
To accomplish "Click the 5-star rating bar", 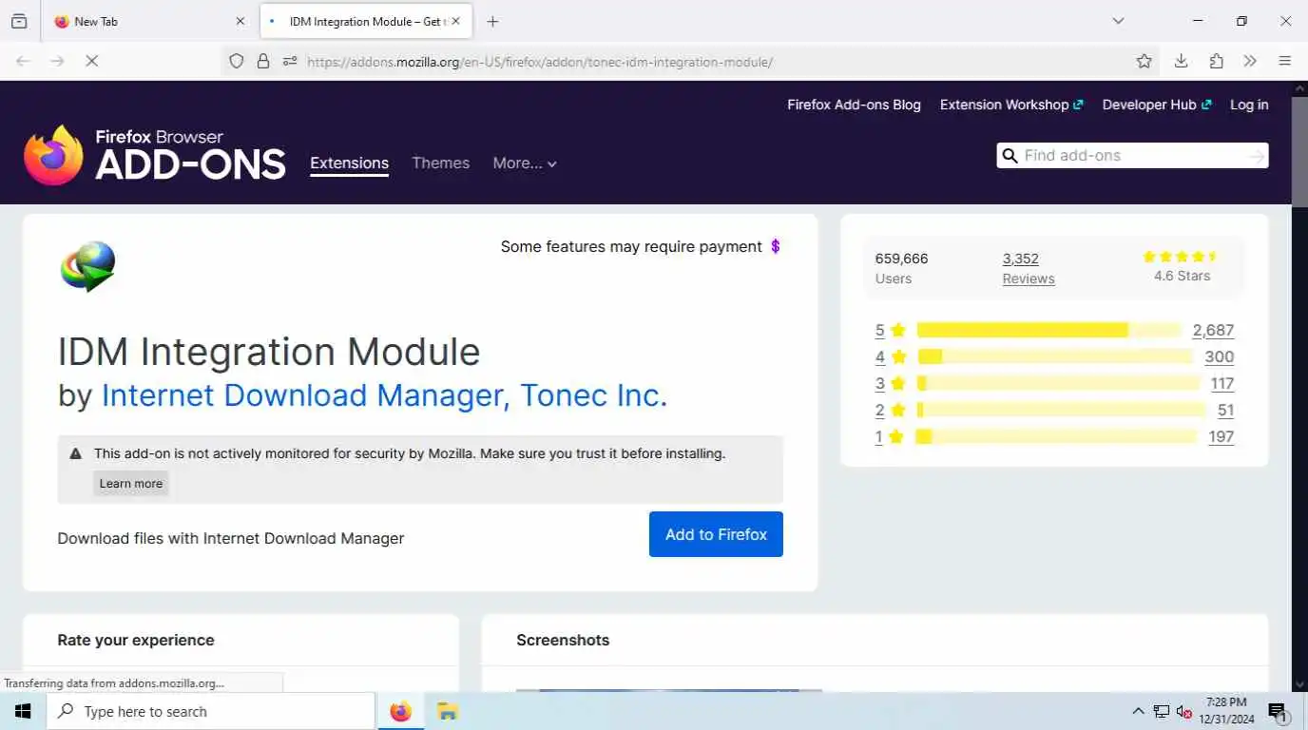I will click(x=1049, y=330).
